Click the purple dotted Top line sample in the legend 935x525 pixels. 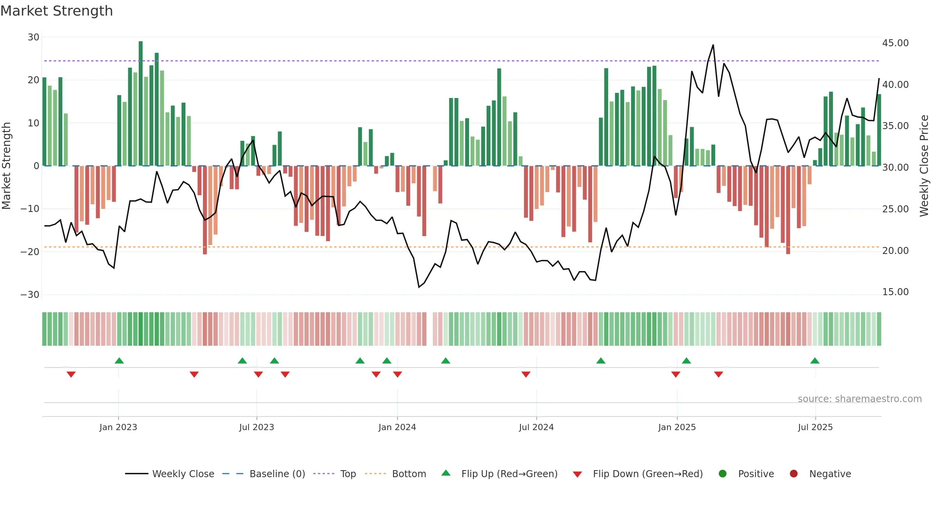(324, 474)
